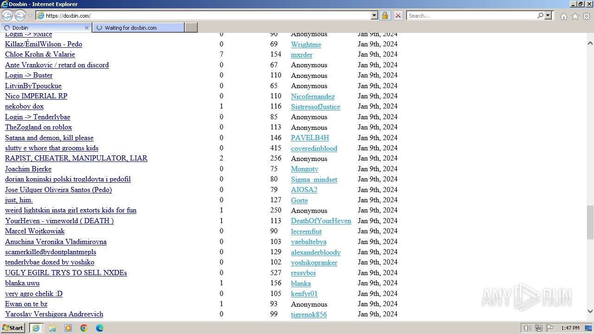
Task: Launch Microsoft Edge from the taskbar
Action: pyautogui.click(x=100, y=328)
